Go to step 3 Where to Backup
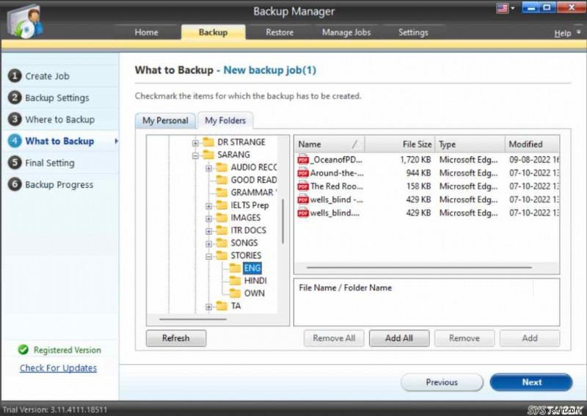This screenshot has width=587, height=416. 60,120
